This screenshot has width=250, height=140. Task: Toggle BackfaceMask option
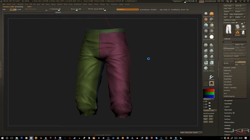point(209,113)
